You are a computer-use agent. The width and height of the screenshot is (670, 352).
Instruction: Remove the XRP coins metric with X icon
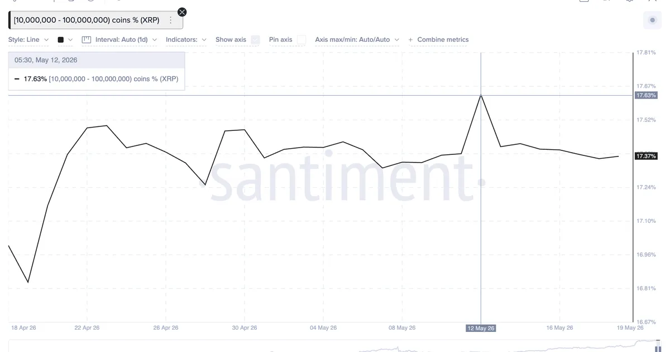(x=182, y=12)
